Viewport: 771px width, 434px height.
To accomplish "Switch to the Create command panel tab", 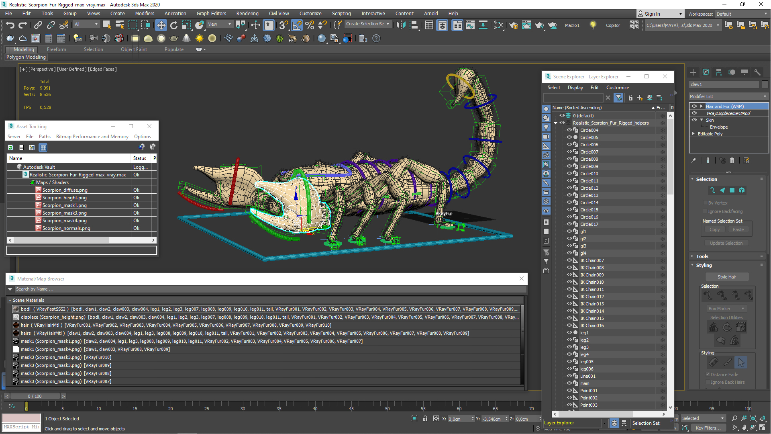I will 693,72.
